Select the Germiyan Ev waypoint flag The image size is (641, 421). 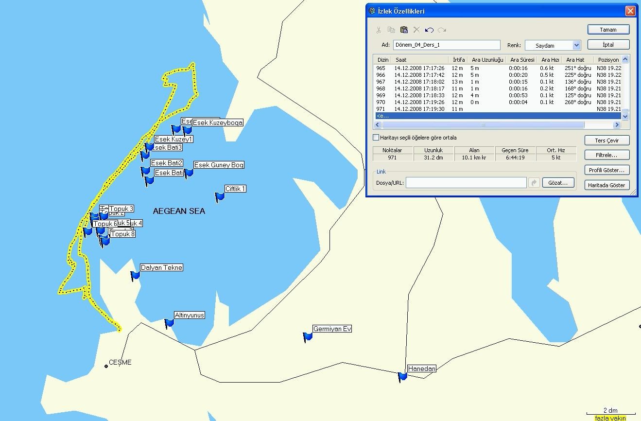point(307,336)
